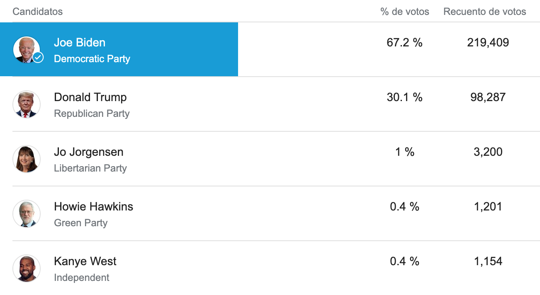Select the Jo Jorgensen candidate name
Screen dimensions: 540x295
pos(88,152)
